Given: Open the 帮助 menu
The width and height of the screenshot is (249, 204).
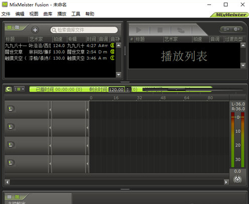Looking at the screenshot, I should point(90,14).
